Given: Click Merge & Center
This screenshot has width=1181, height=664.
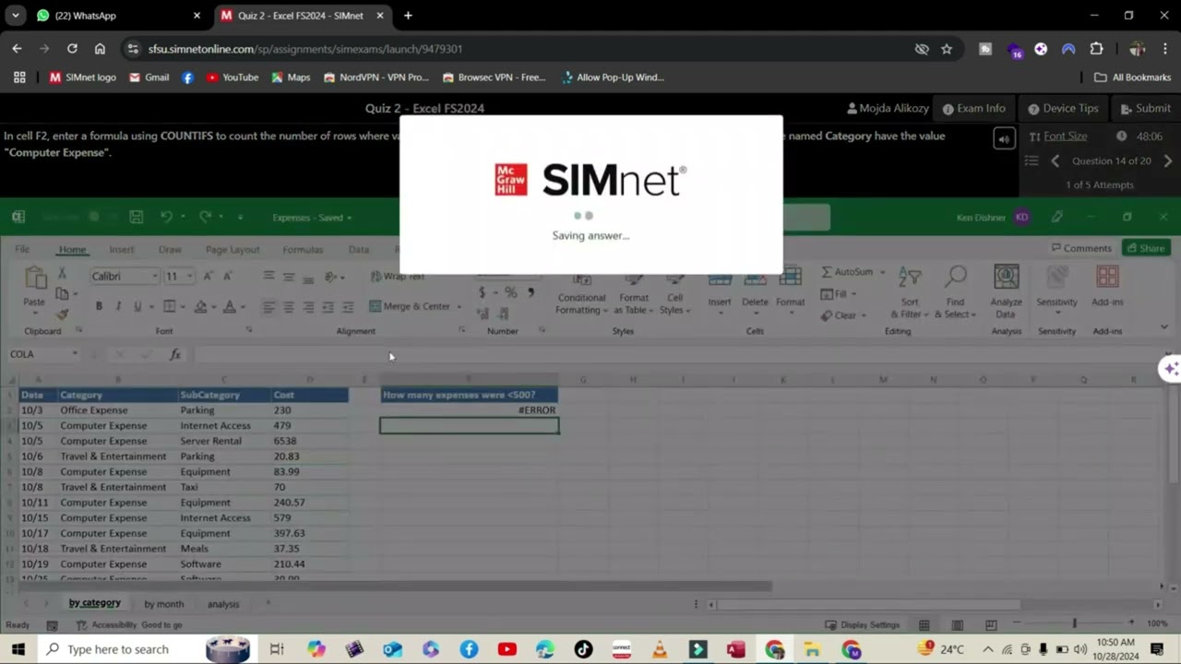Looking at the screenshot, I should pos(415,306).
